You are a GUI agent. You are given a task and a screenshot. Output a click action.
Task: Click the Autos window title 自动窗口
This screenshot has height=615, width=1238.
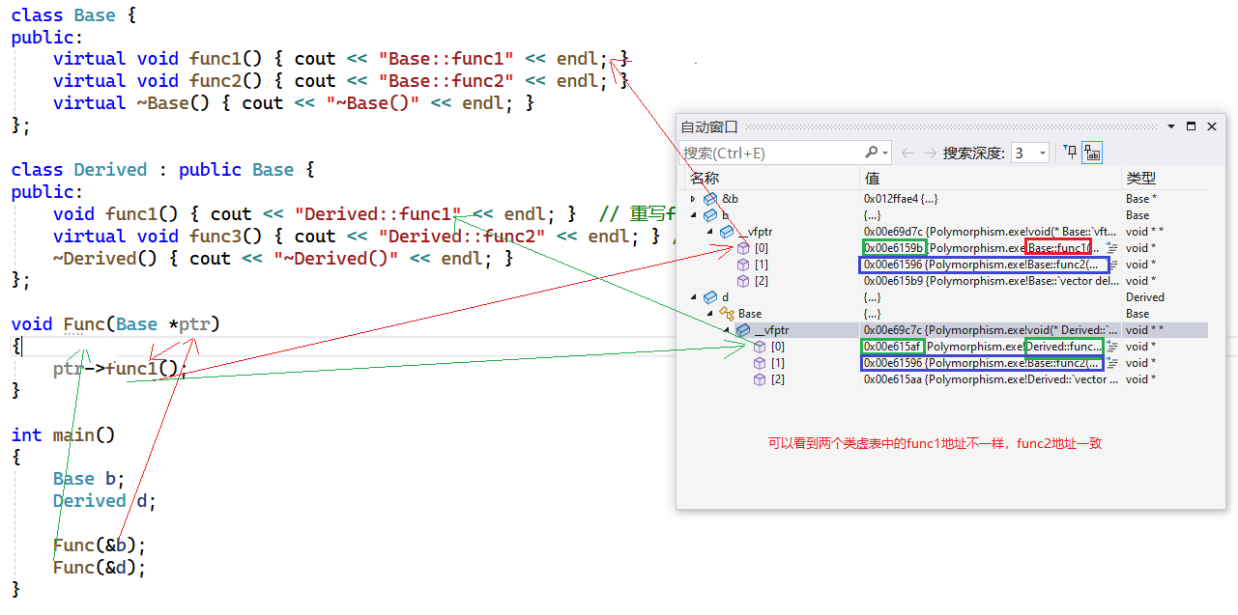click(x=709, y=126)
